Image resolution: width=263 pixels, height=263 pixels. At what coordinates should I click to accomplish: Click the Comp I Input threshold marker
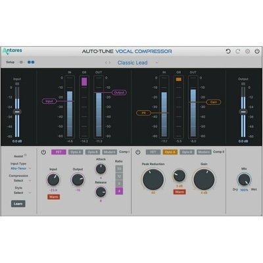coord(49,101)
